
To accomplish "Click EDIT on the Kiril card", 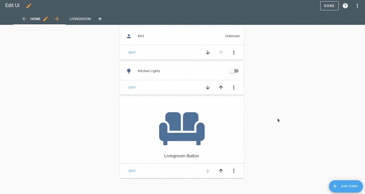I will (x=132, y=53).
